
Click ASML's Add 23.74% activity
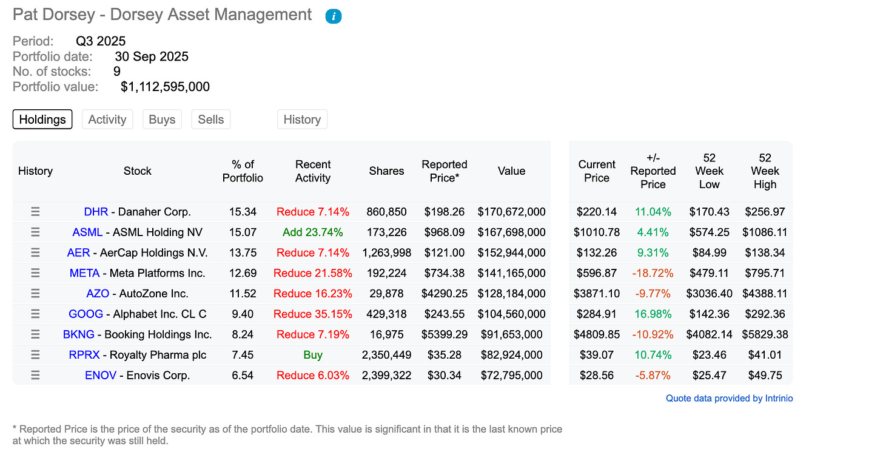tap(313, 232)
